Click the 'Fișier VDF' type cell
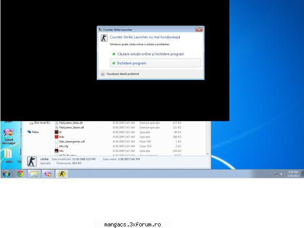The image size is (304, 228). (x=145, y=141)
